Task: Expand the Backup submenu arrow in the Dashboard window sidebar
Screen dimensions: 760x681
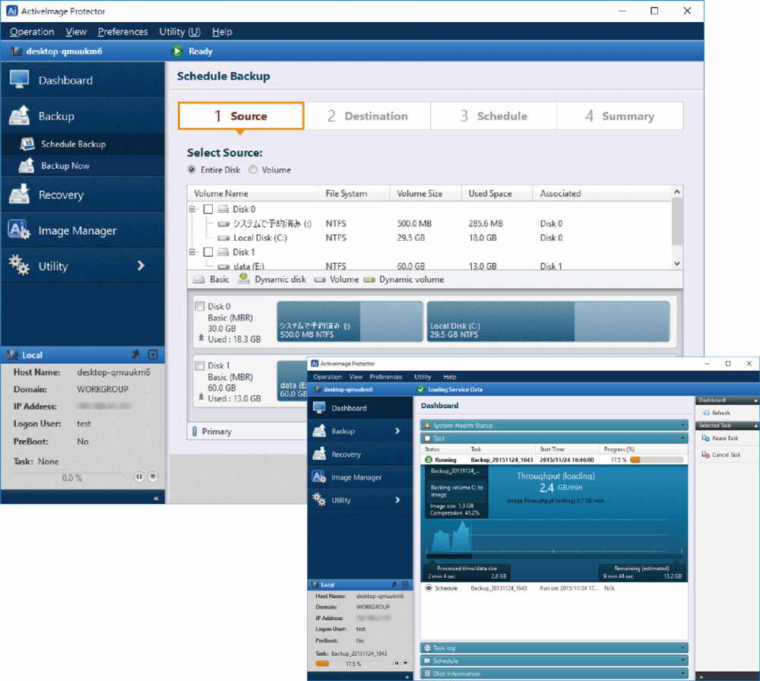Action: 397,430
